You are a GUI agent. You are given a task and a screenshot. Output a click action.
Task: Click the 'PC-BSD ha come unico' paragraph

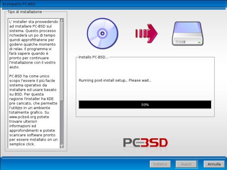[x=33, y=110]
